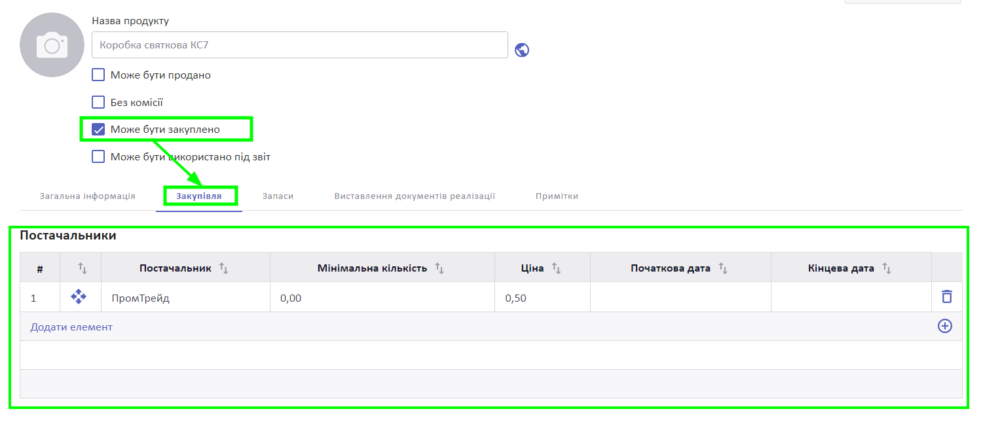Image resolution: width=983 pixels, height=428 pixels.
Task: Sort by Кінцева дата column
Action: tap(886, 268)
